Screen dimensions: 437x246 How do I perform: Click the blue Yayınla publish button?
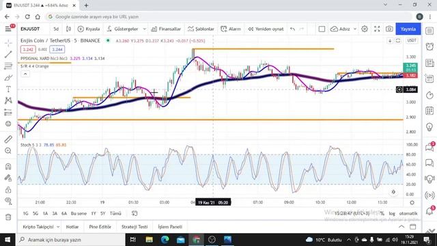coord(408,29)
